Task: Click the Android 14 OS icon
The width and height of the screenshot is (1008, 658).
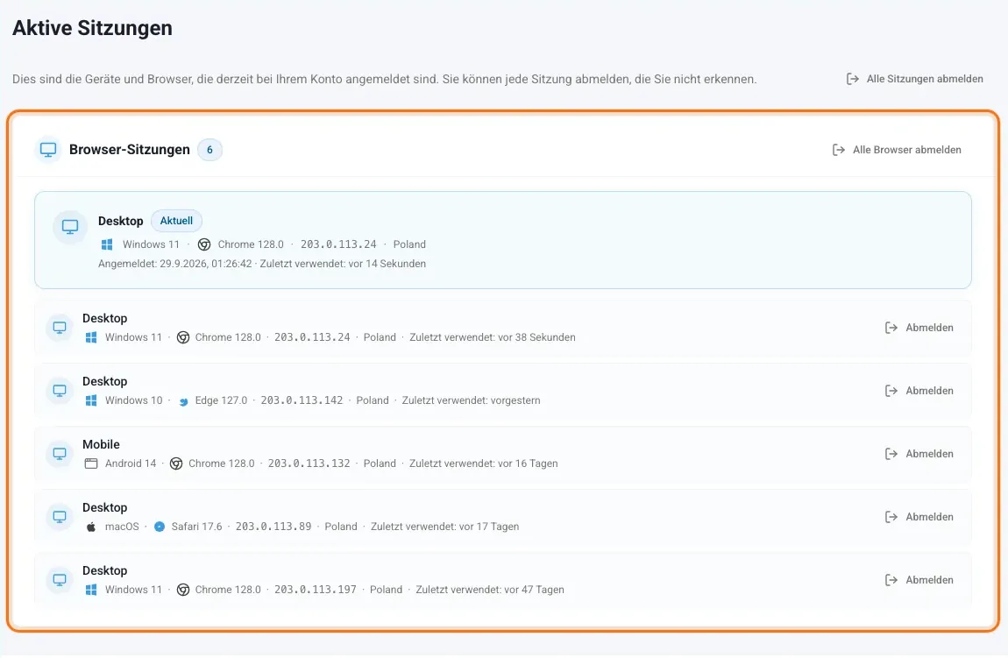Action: click(91, 463)
